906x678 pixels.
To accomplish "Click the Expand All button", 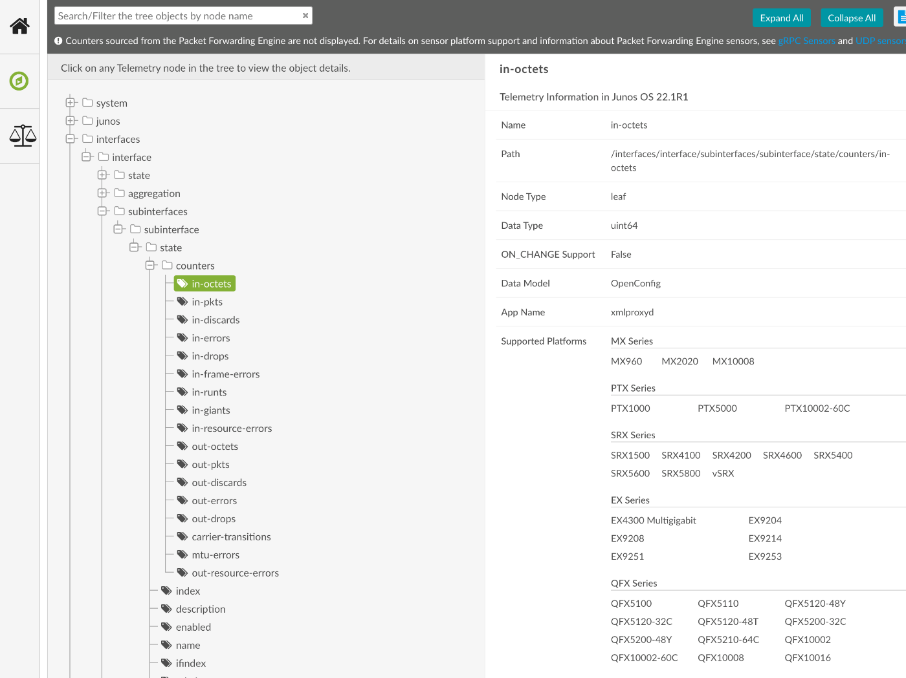I will pos(782,18).
